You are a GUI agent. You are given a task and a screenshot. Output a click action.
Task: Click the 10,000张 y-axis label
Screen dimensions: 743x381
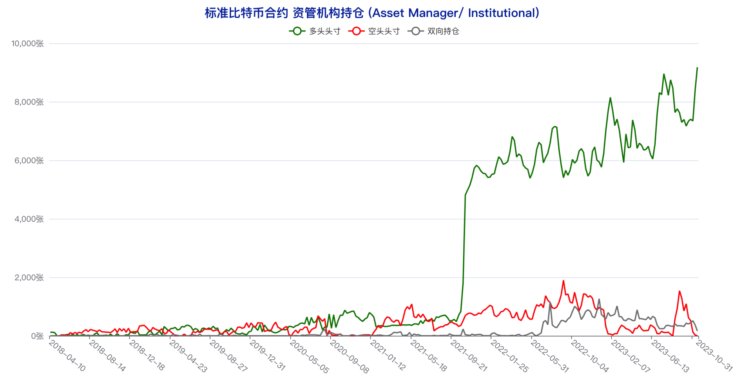click(x=28, y=44)
